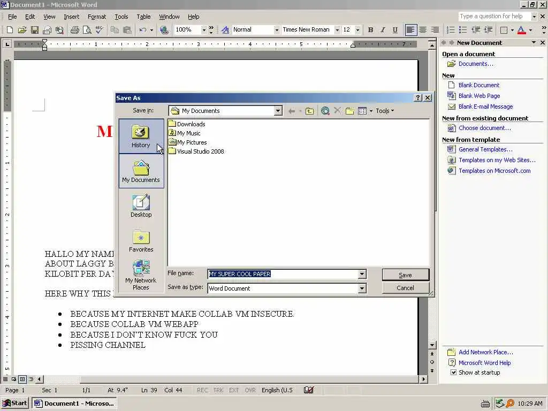Viewport: 548px width, 411px height.
Task: Click the Increase Indent icon
Action: point(488,30)
